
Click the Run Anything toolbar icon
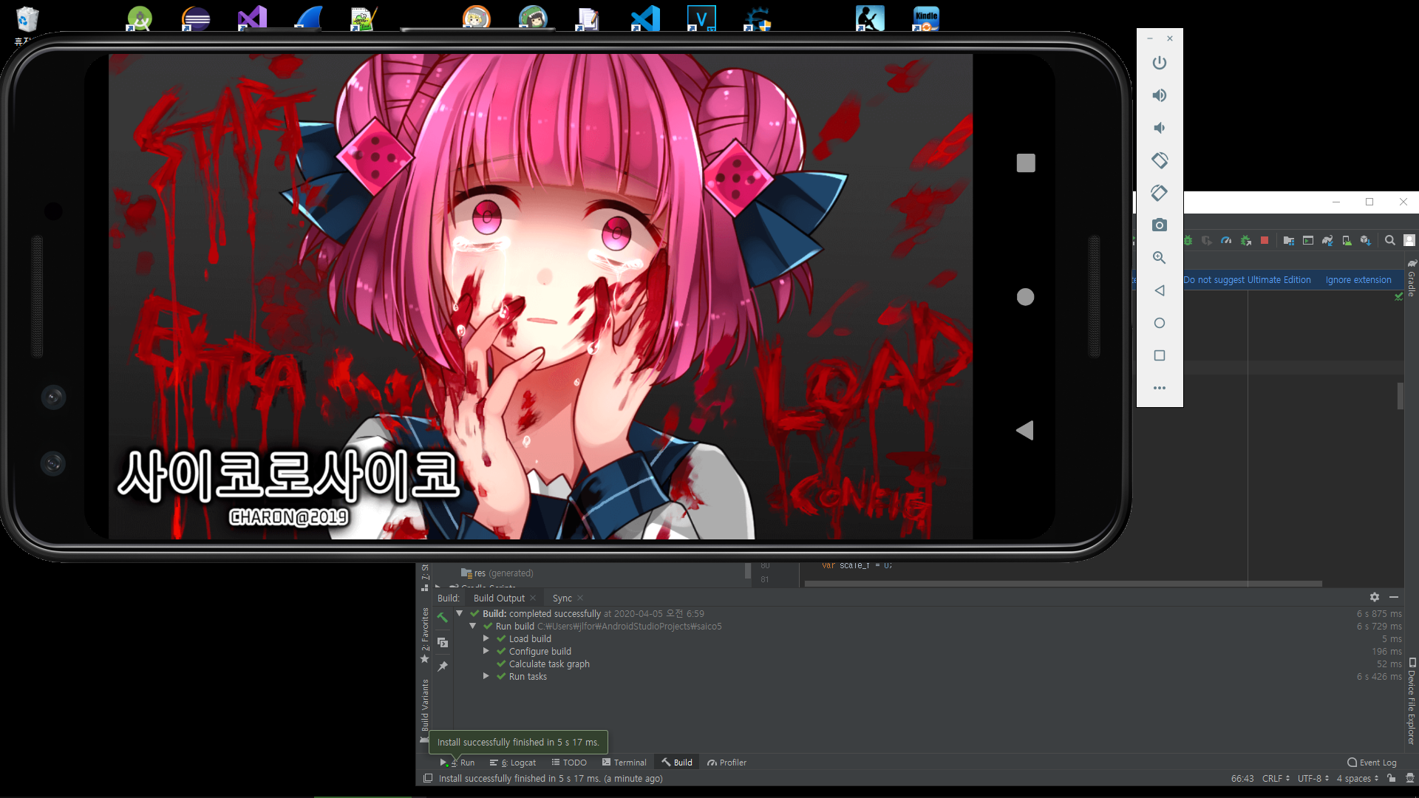click(1308, 240)
